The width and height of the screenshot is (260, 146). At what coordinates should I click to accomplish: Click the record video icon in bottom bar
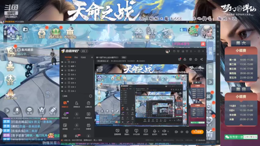pyautogui.click(x=176, y=132)
